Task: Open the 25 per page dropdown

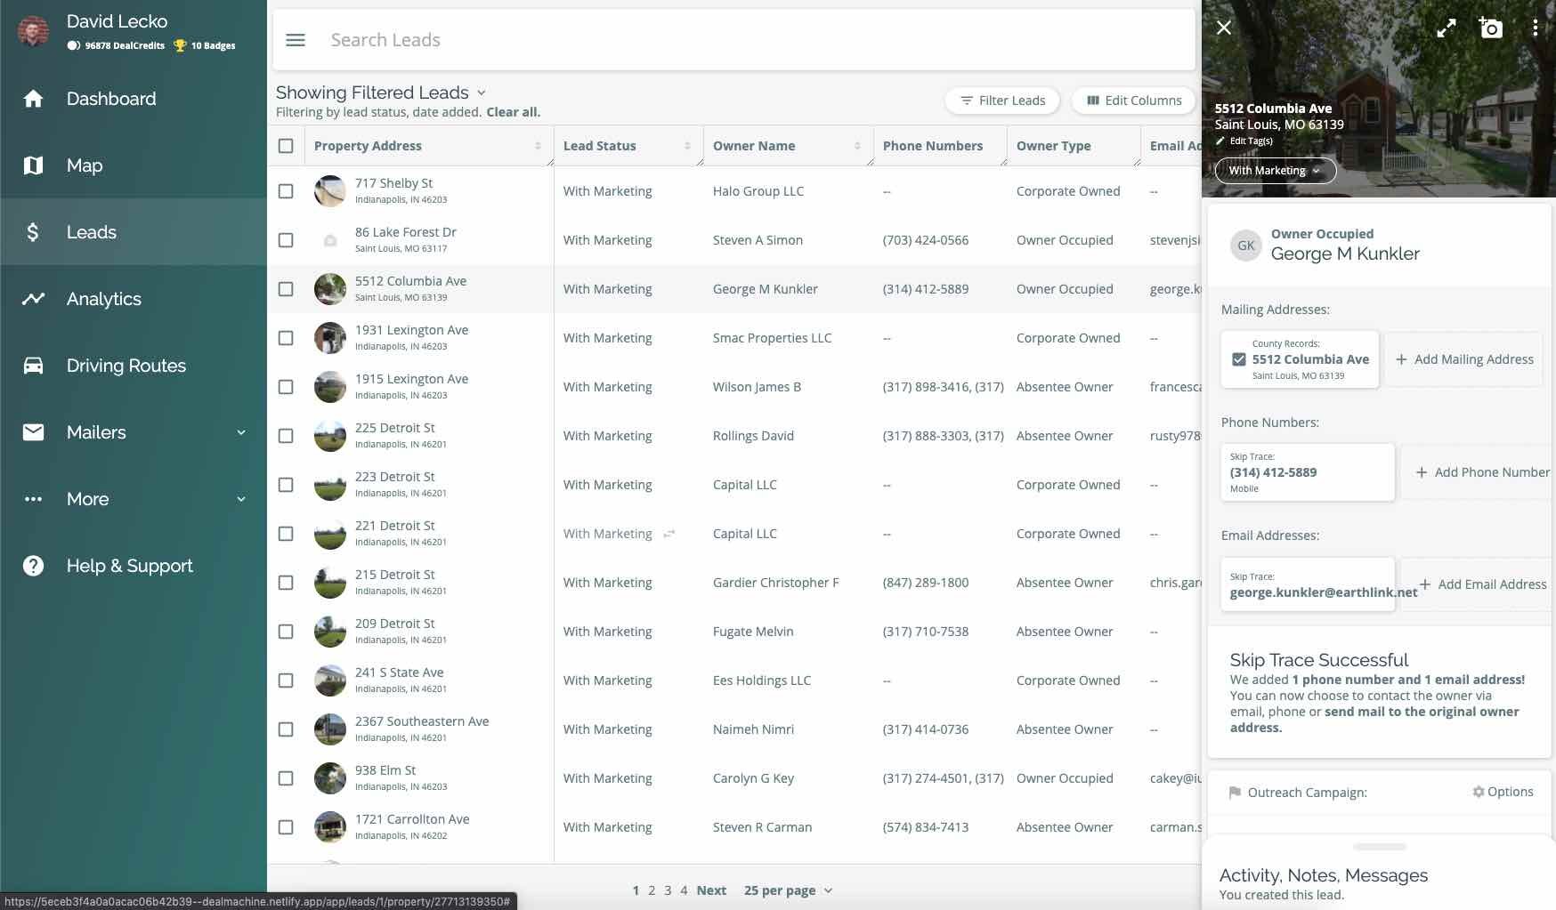Action: coord(788,890)
